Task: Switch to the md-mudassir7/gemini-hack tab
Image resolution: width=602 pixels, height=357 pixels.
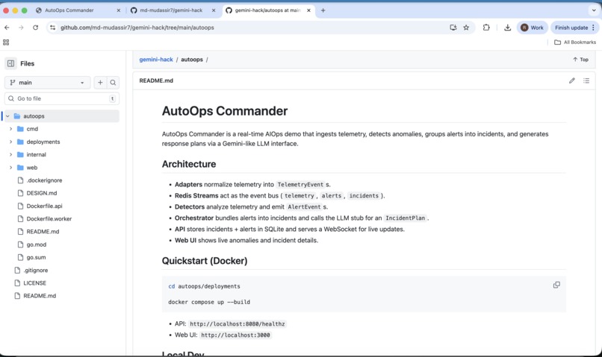Action: (x=171, y=10)
